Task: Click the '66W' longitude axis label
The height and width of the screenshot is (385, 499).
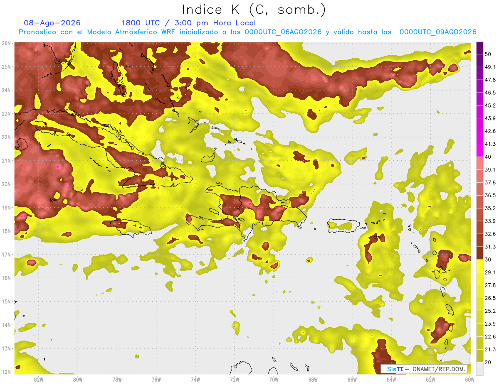Action: click(352, 380)
